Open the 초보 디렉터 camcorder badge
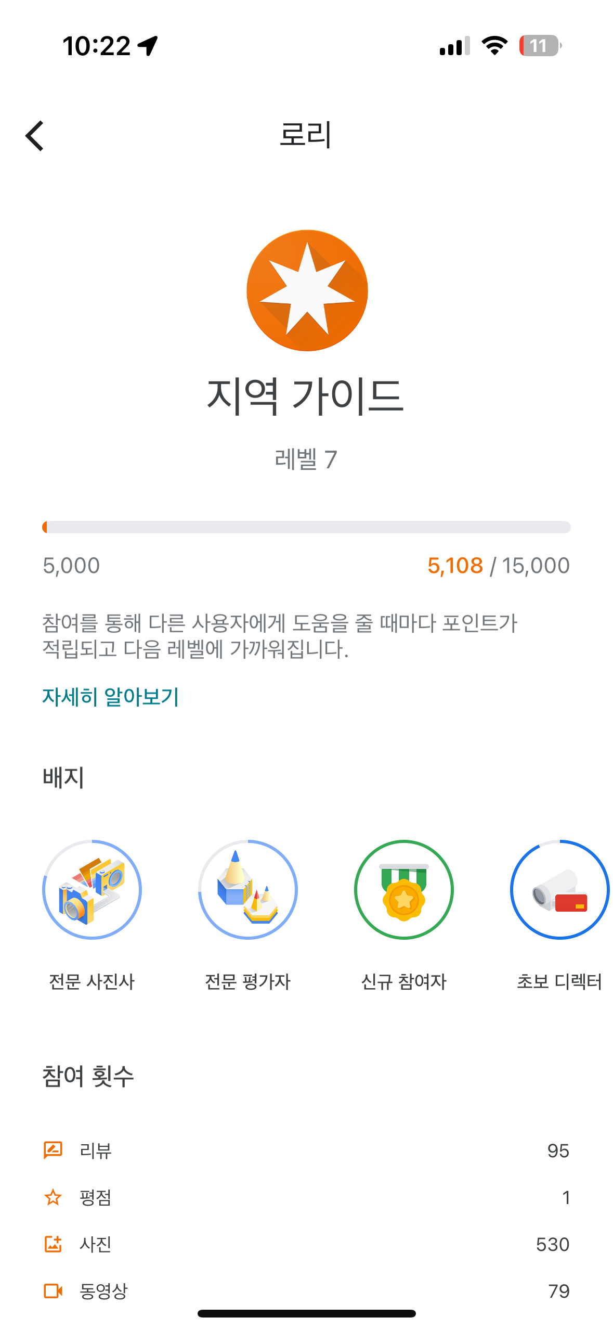The image size is (613, 1330). (559, 889)
